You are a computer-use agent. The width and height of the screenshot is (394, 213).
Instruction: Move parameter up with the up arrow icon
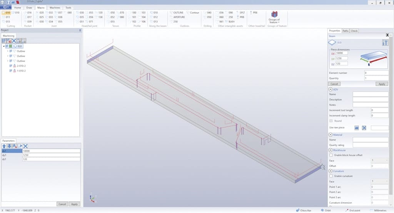tap(4, 146)
